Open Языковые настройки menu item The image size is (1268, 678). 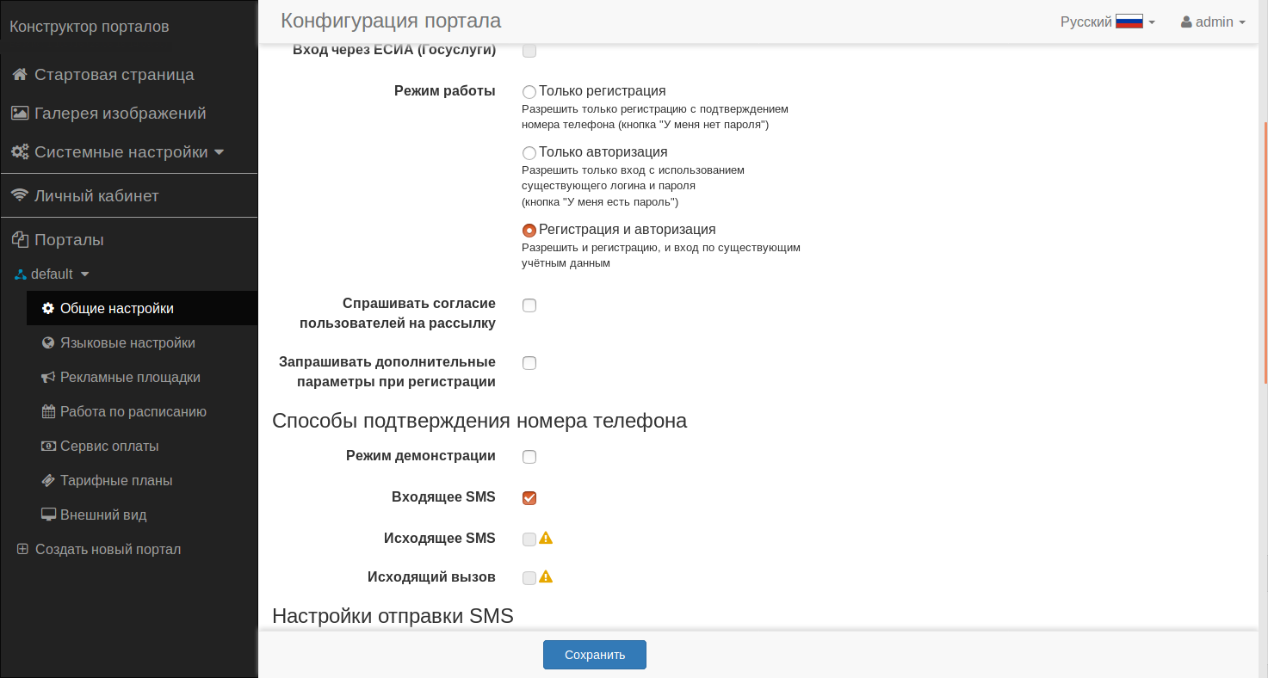(127, 343)
